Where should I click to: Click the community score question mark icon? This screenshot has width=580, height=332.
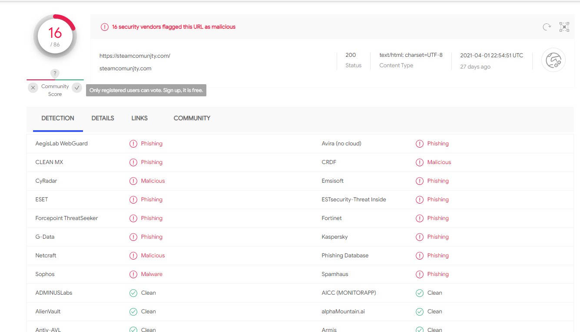(x=55, y=73)
